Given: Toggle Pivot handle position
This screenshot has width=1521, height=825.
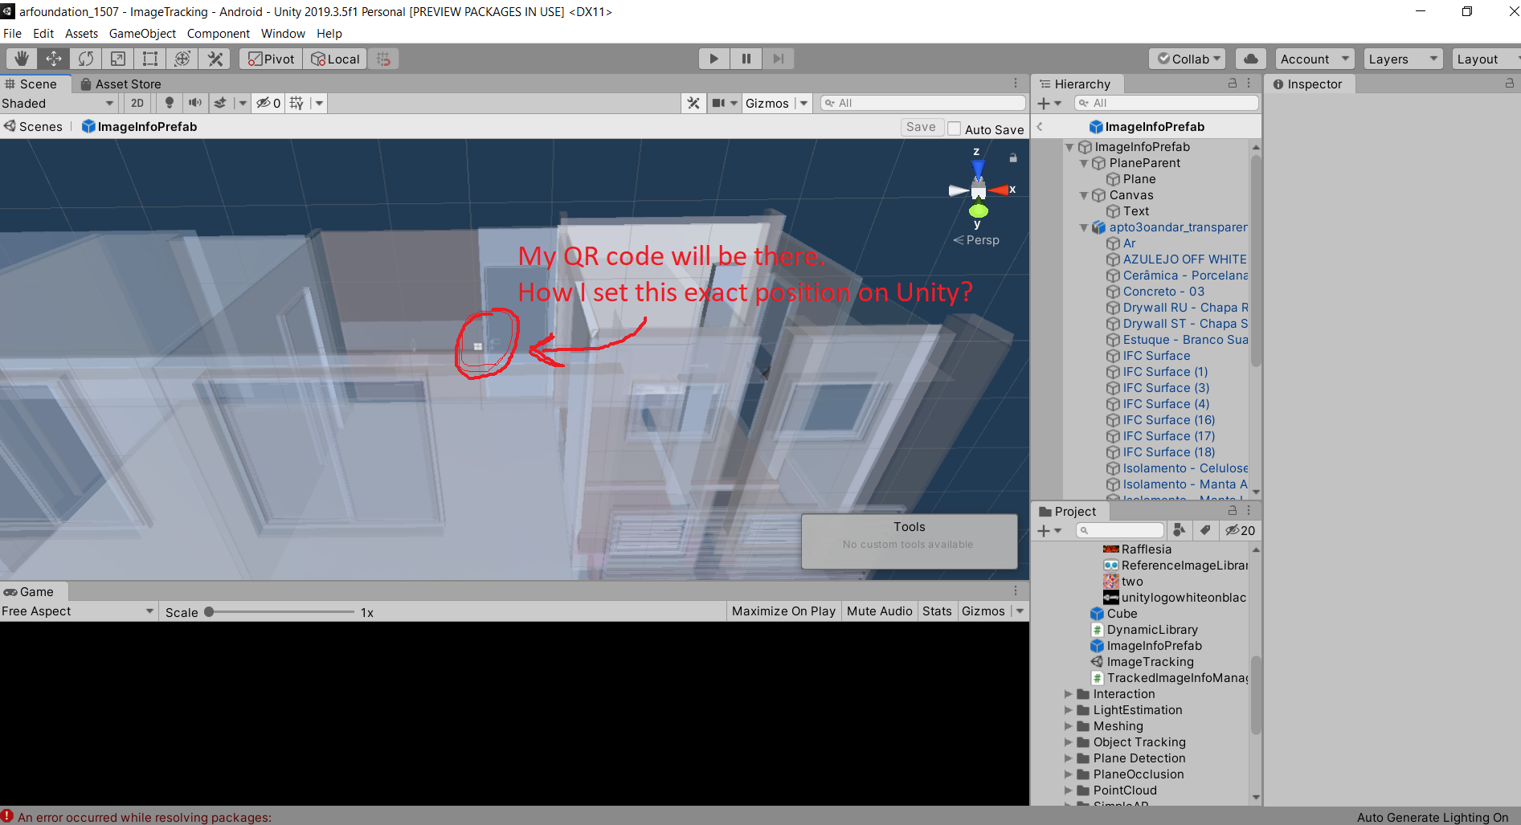Looking at the screenshot, I should [x=270, y=58].
